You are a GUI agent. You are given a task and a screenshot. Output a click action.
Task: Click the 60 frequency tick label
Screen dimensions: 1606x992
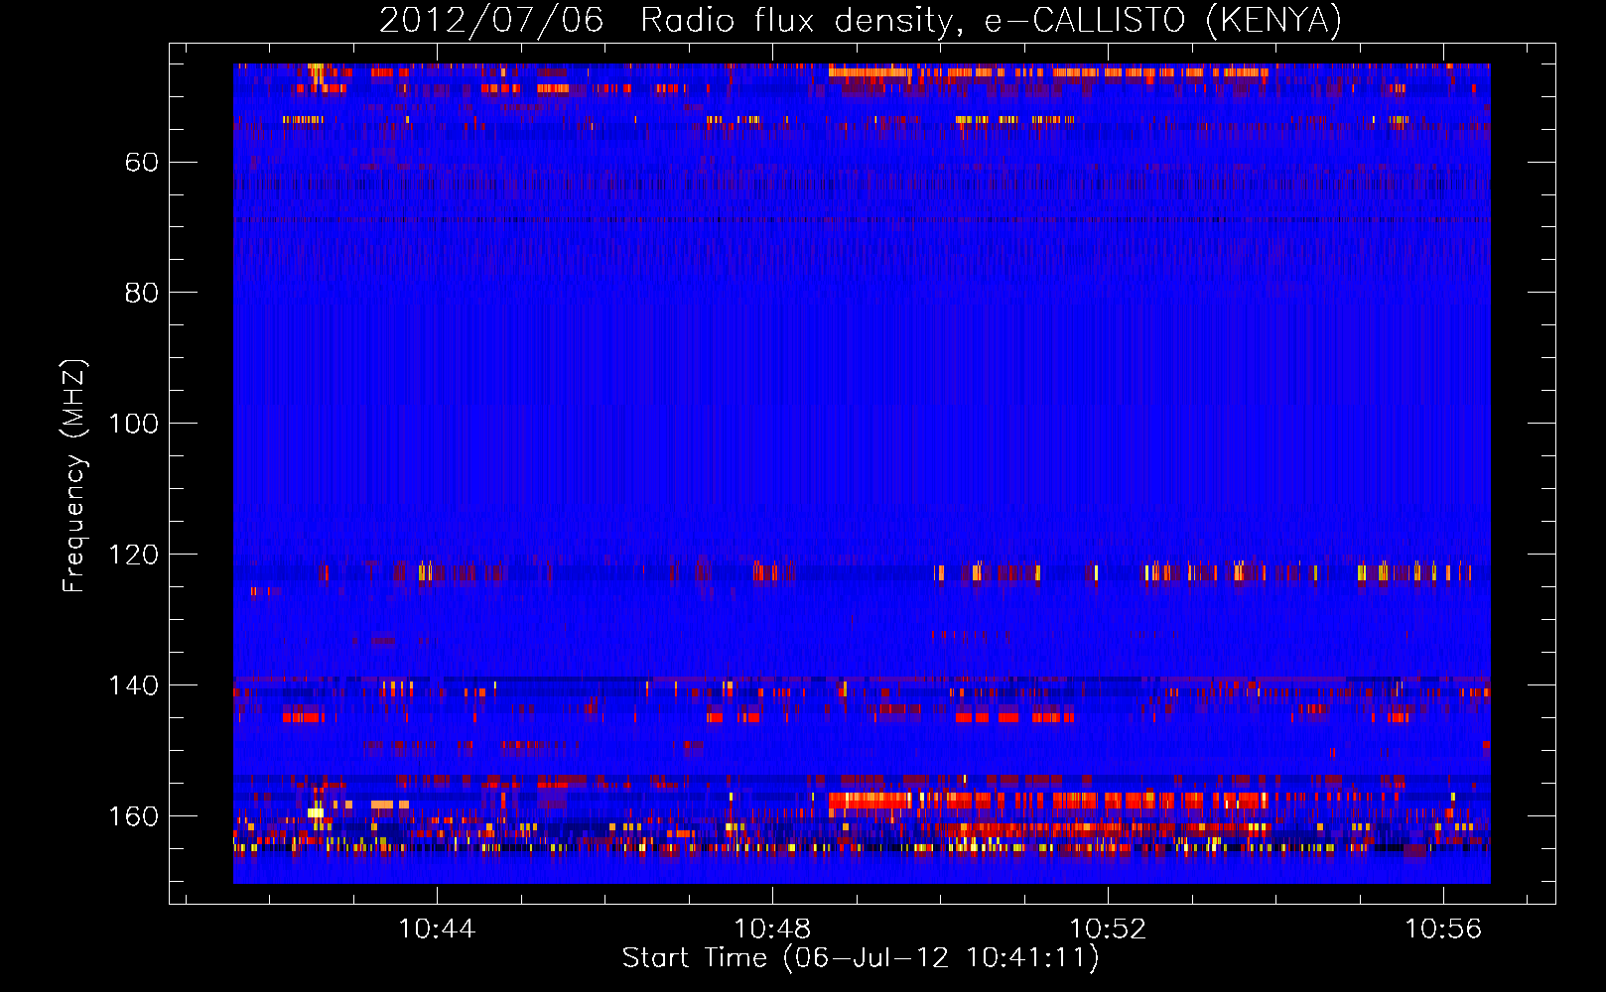tap(142, 162)
